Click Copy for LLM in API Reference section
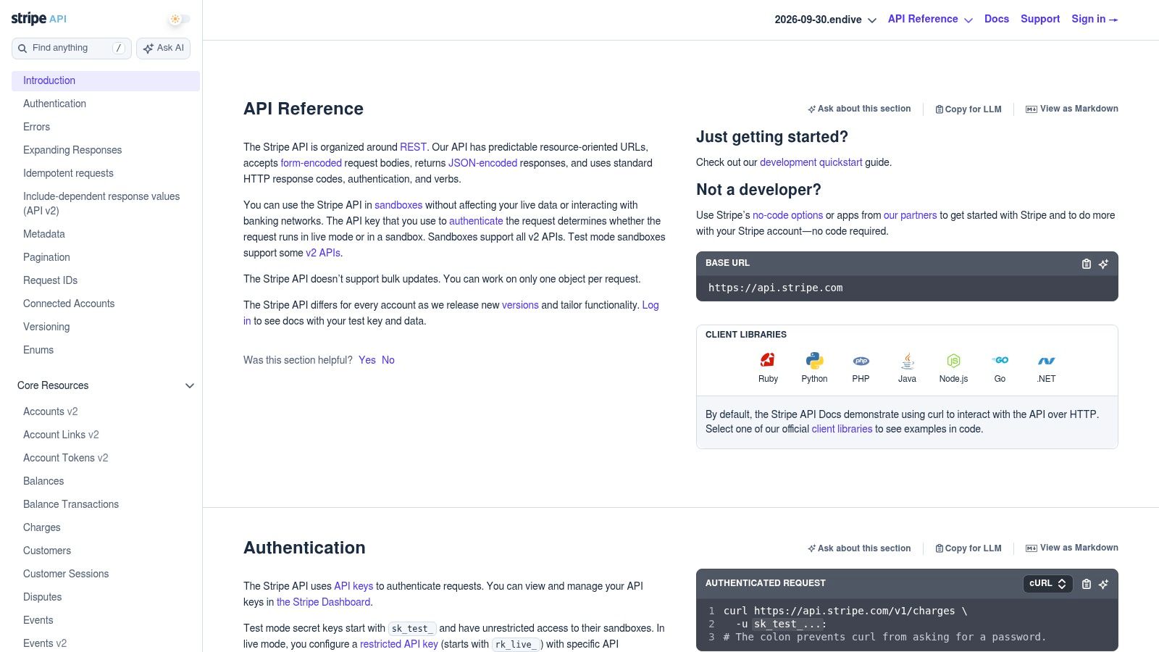This screenshot has width=1159, height=652. pos(968,109)
